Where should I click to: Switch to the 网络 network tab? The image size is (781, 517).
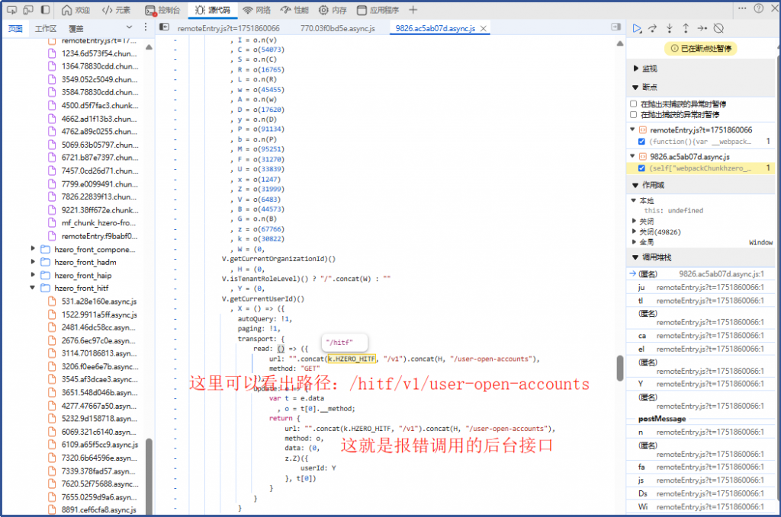pyautogui.click(x=257, y=10)
